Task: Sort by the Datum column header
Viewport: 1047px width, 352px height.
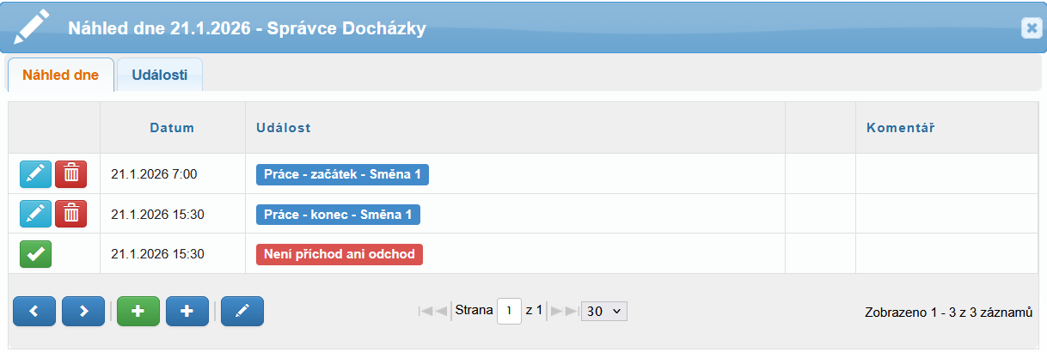Action: click(172, 128)
